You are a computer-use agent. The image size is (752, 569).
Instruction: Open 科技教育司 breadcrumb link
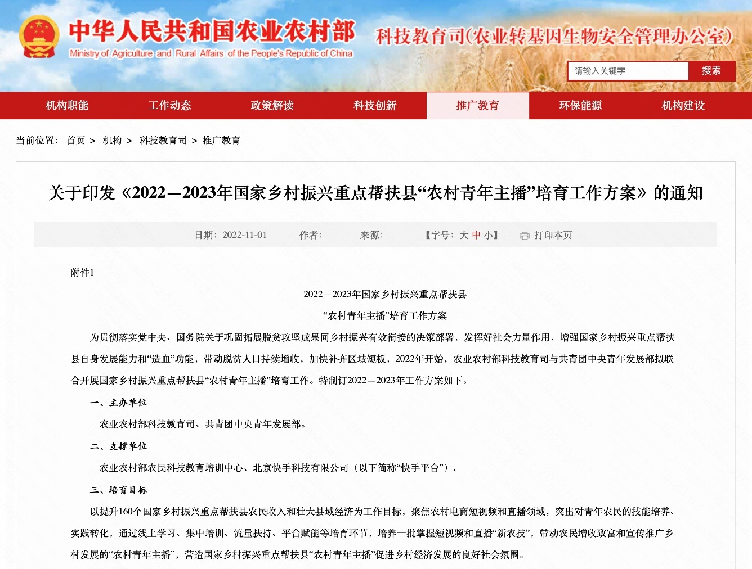tap(163, 141)
